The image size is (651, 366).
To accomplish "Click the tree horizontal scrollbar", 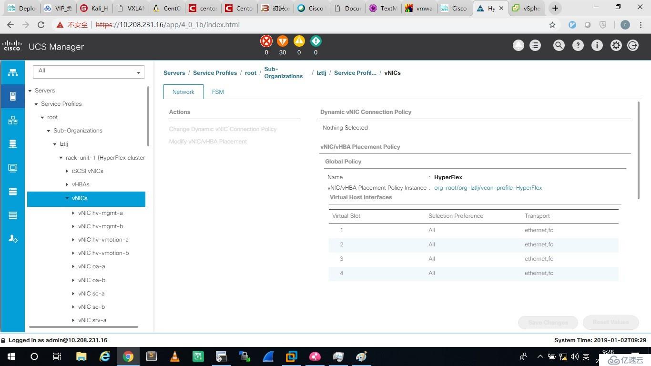I will coord(83,327).
